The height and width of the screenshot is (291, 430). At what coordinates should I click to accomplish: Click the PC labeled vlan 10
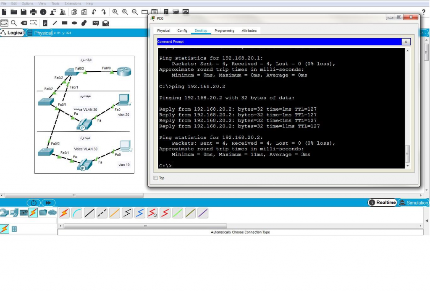pyautogui.click(x=126, y=146)
